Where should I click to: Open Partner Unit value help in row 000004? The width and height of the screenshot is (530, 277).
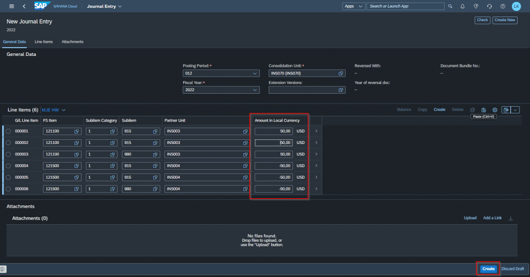point(245,166)
